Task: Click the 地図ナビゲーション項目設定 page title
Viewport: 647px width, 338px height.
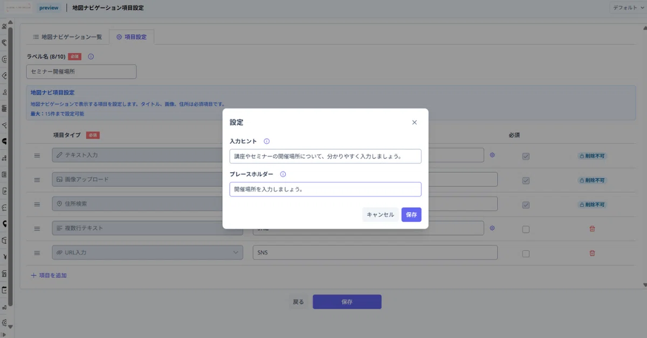Action: [x=108, y=8]
